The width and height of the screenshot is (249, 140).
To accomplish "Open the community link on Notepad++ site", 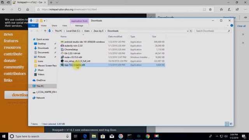I will tap(14, 67).
